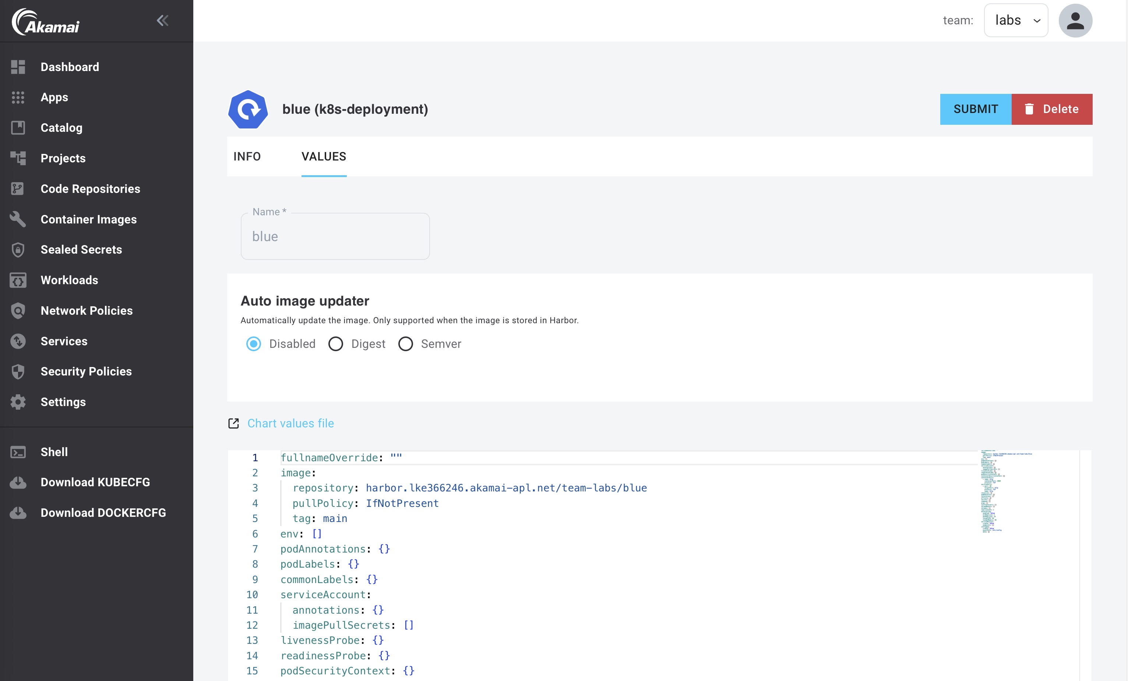Click the Container Images wrench icon

[x=18, y=219]
